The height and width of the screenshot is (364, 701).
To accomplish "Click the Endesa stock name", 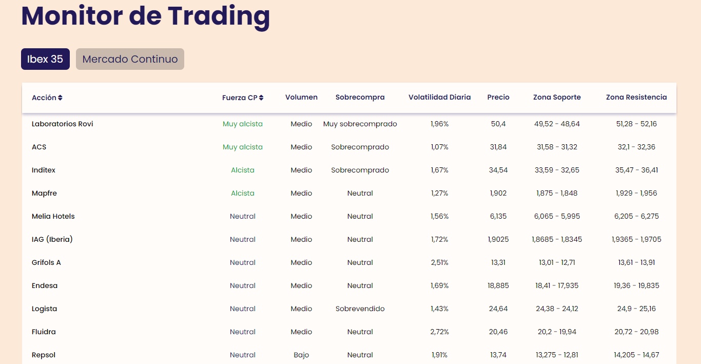I will coord(45,285).
